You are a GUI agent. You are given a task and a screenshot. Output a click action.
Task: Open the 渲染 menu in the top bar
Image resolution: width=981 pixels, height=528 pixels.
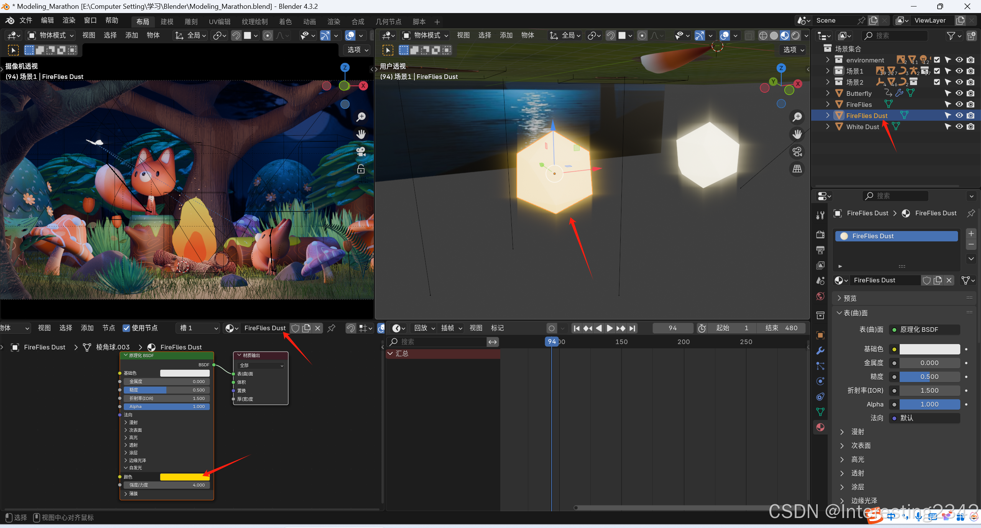[x=69, y=20]
